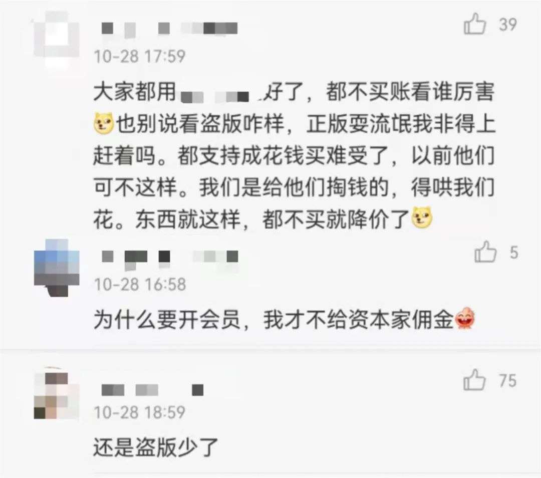Tap the third commenter's blurred username
The height and width of the screenshot is (478, 541).
point(152,390)
